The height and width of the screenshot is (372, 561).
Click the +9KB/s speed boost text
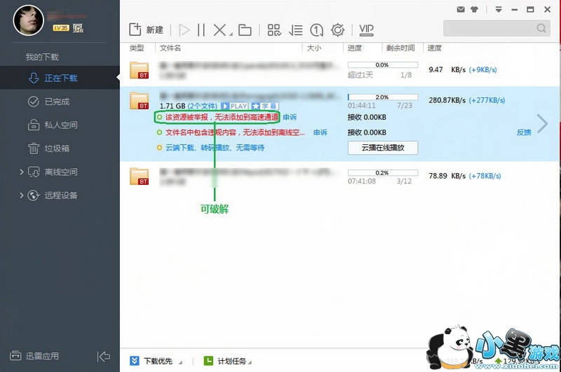(483, 69)
